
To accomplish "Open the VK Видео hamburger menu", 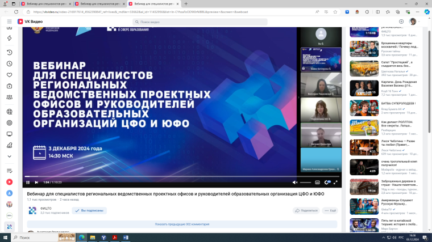I will 9,22.
